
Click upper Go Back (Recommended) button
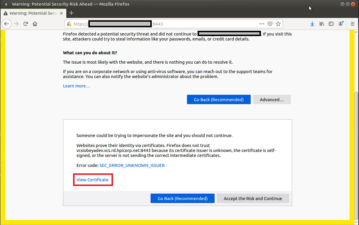point(219,99)
